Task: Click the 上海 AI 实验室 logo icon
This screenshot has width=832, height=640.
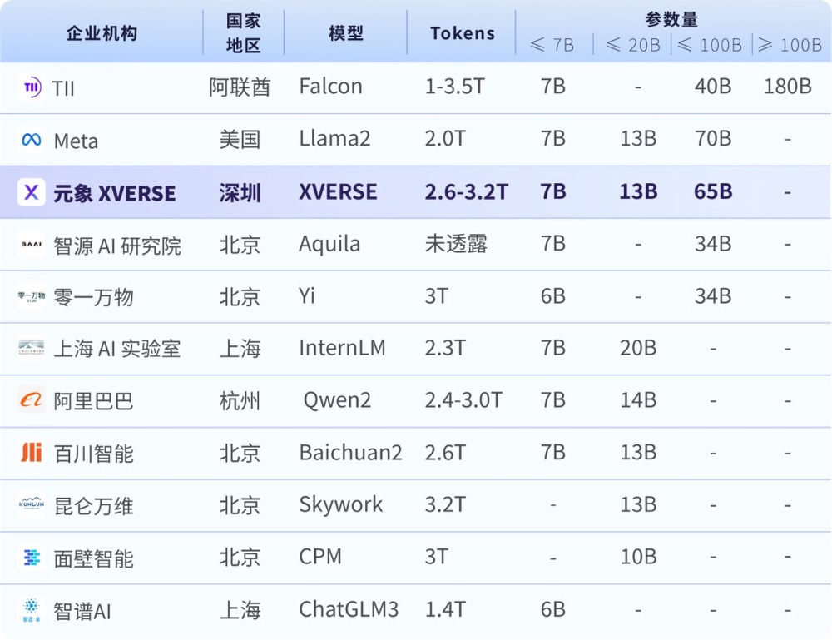Action: pyautogui.click(x=32, y=349)
